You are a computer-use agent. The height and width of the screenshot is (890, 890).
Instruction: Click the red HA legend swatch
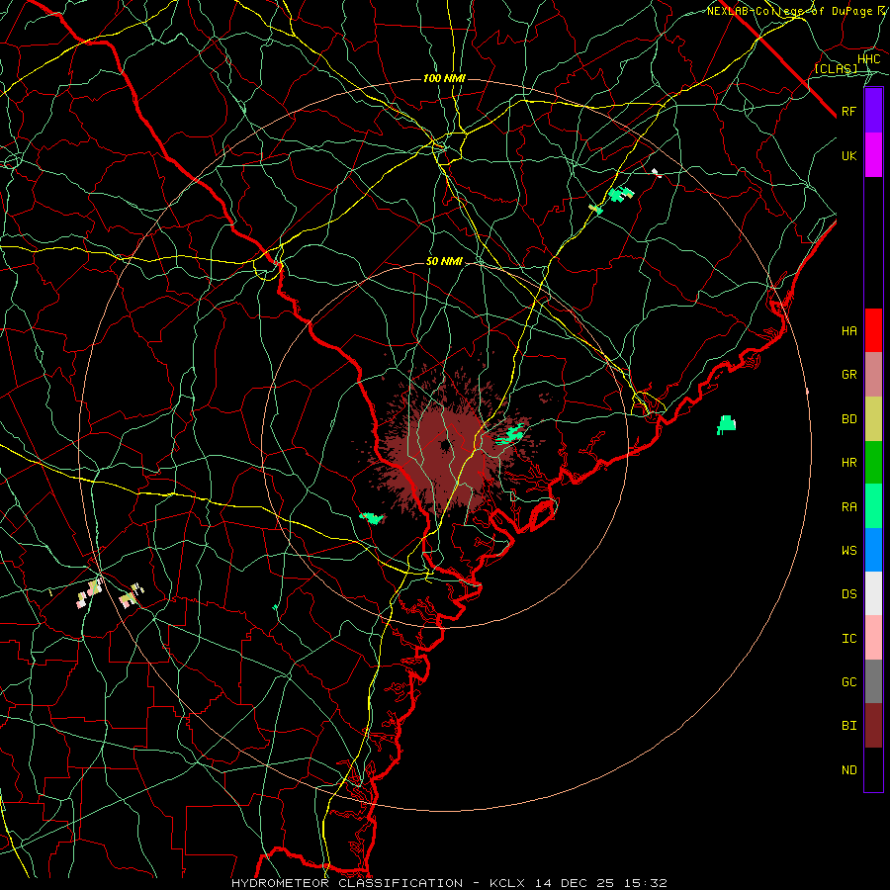pyautogui.click(x=873, y=330)
